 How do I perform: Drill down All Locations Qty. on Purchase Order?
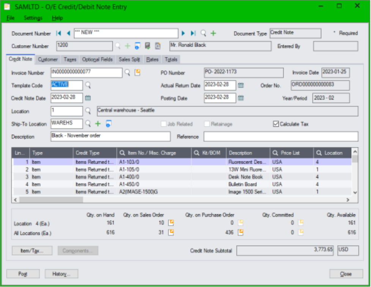coord(241,232)
